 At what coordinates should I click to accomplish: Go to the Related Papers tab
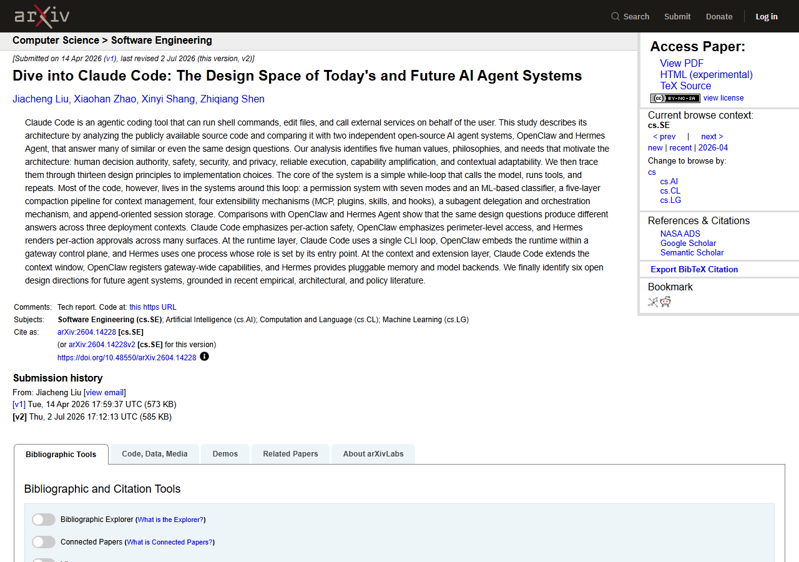[x=291, y=454]
